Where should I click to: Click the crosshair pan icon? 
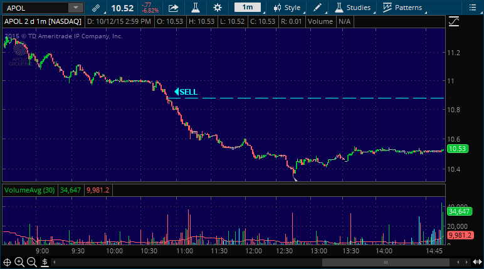(x=7, y=263)
